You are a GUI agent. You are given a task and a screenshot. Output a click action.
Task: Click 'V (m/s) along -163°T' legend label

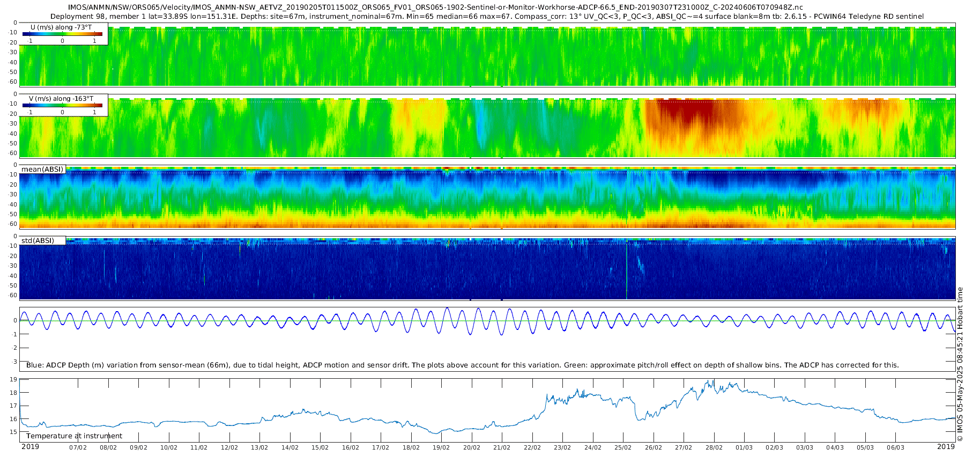(x=61, y=99)
